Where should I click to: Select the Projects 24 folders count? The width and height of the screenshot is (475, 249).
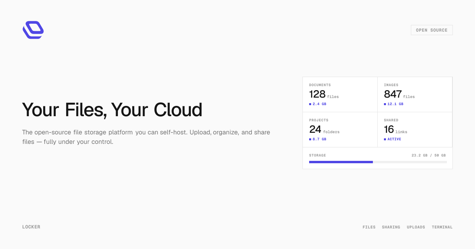324,129
